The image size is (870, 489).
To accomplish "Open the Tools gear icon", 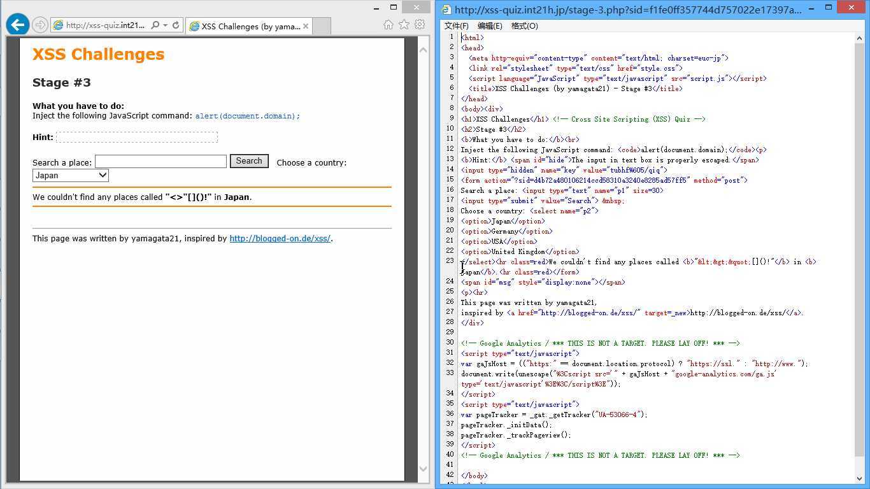I will 420,25.
